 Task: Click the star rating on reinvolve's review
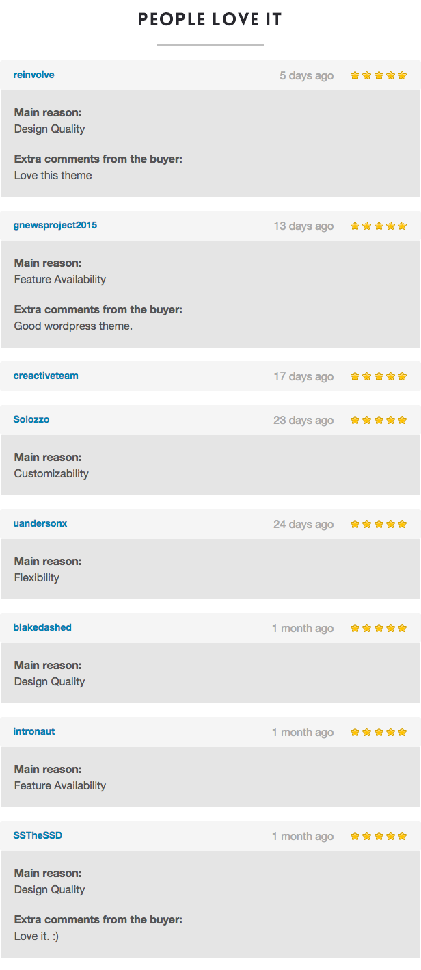[x=379, y=75]
